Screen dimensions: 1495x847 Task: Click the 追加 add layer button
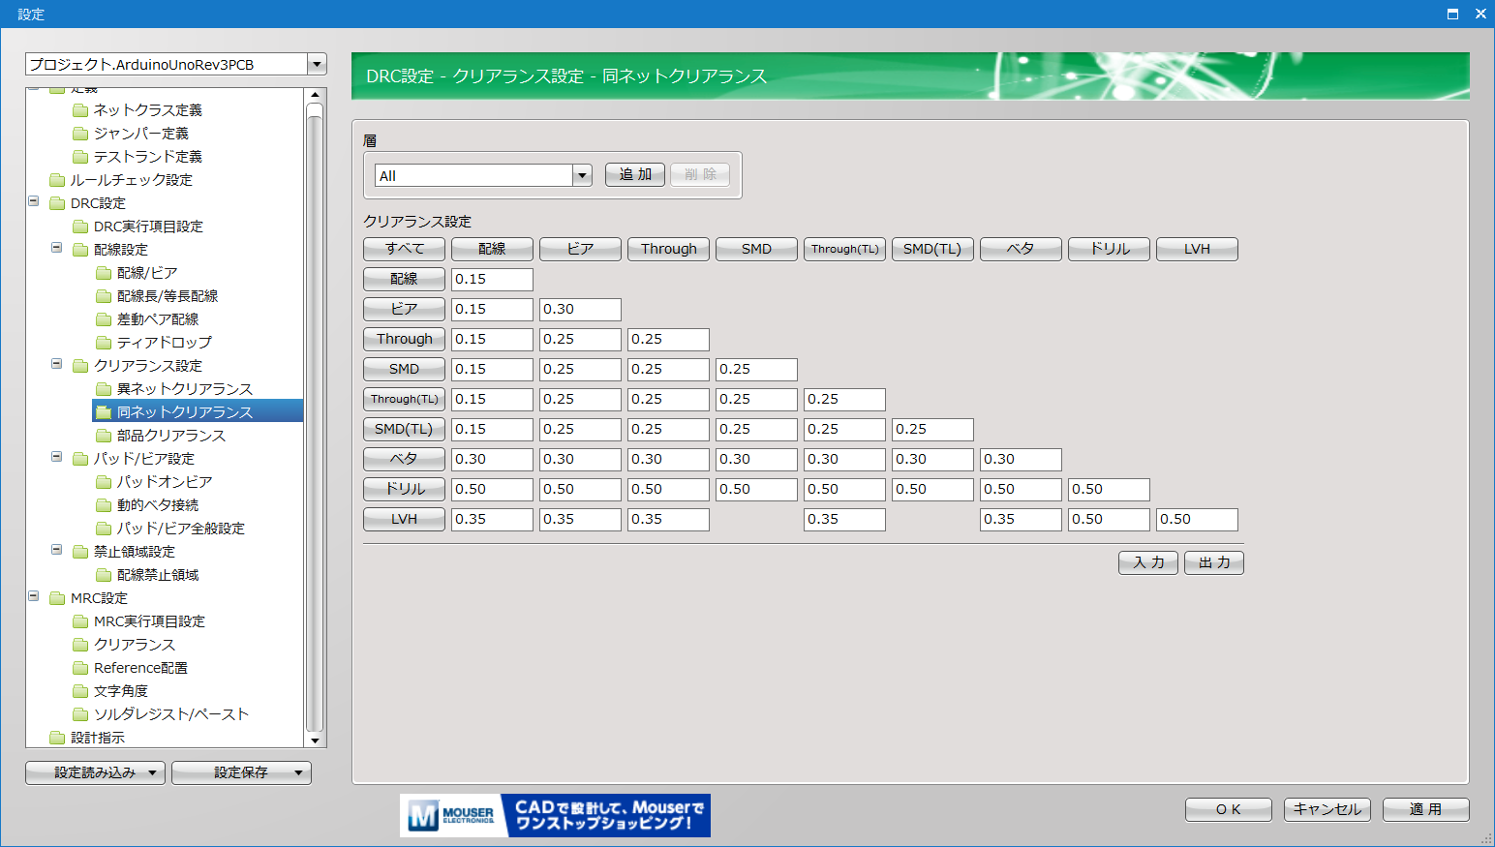635,174
